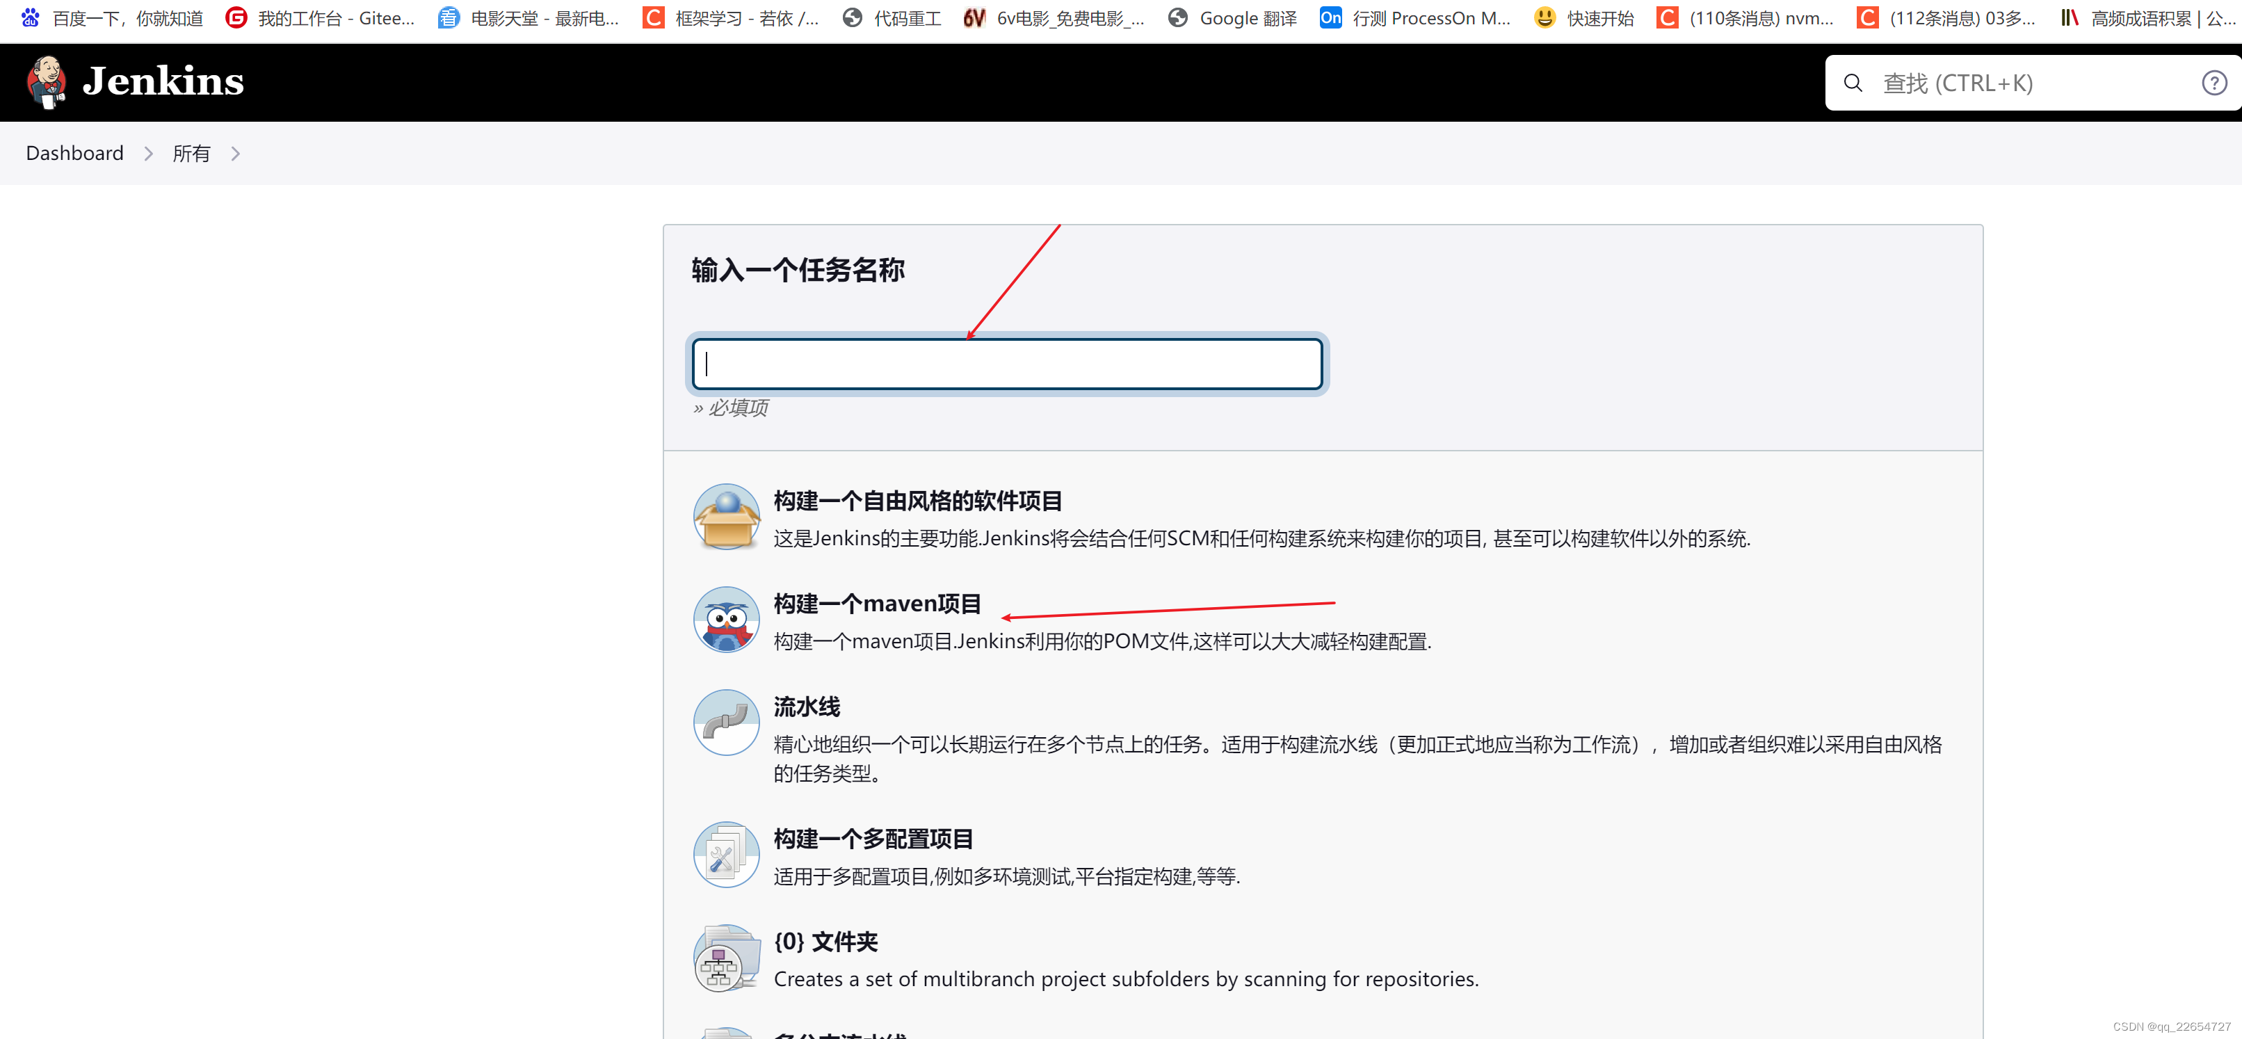2242x1039 pixels.
Task: Open 百度一下 bookmark
Action: [x=112, y=18]
